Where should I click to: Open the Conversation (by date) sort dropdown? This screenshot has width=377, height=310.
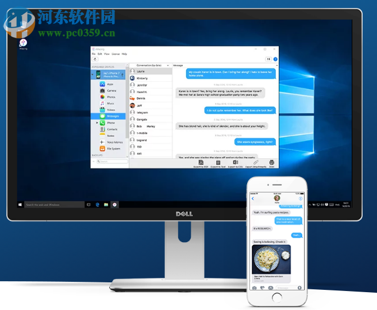[x=168, y=66]
